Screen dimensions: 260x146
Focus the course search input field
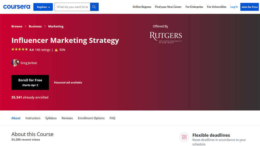tap(72, 7)
